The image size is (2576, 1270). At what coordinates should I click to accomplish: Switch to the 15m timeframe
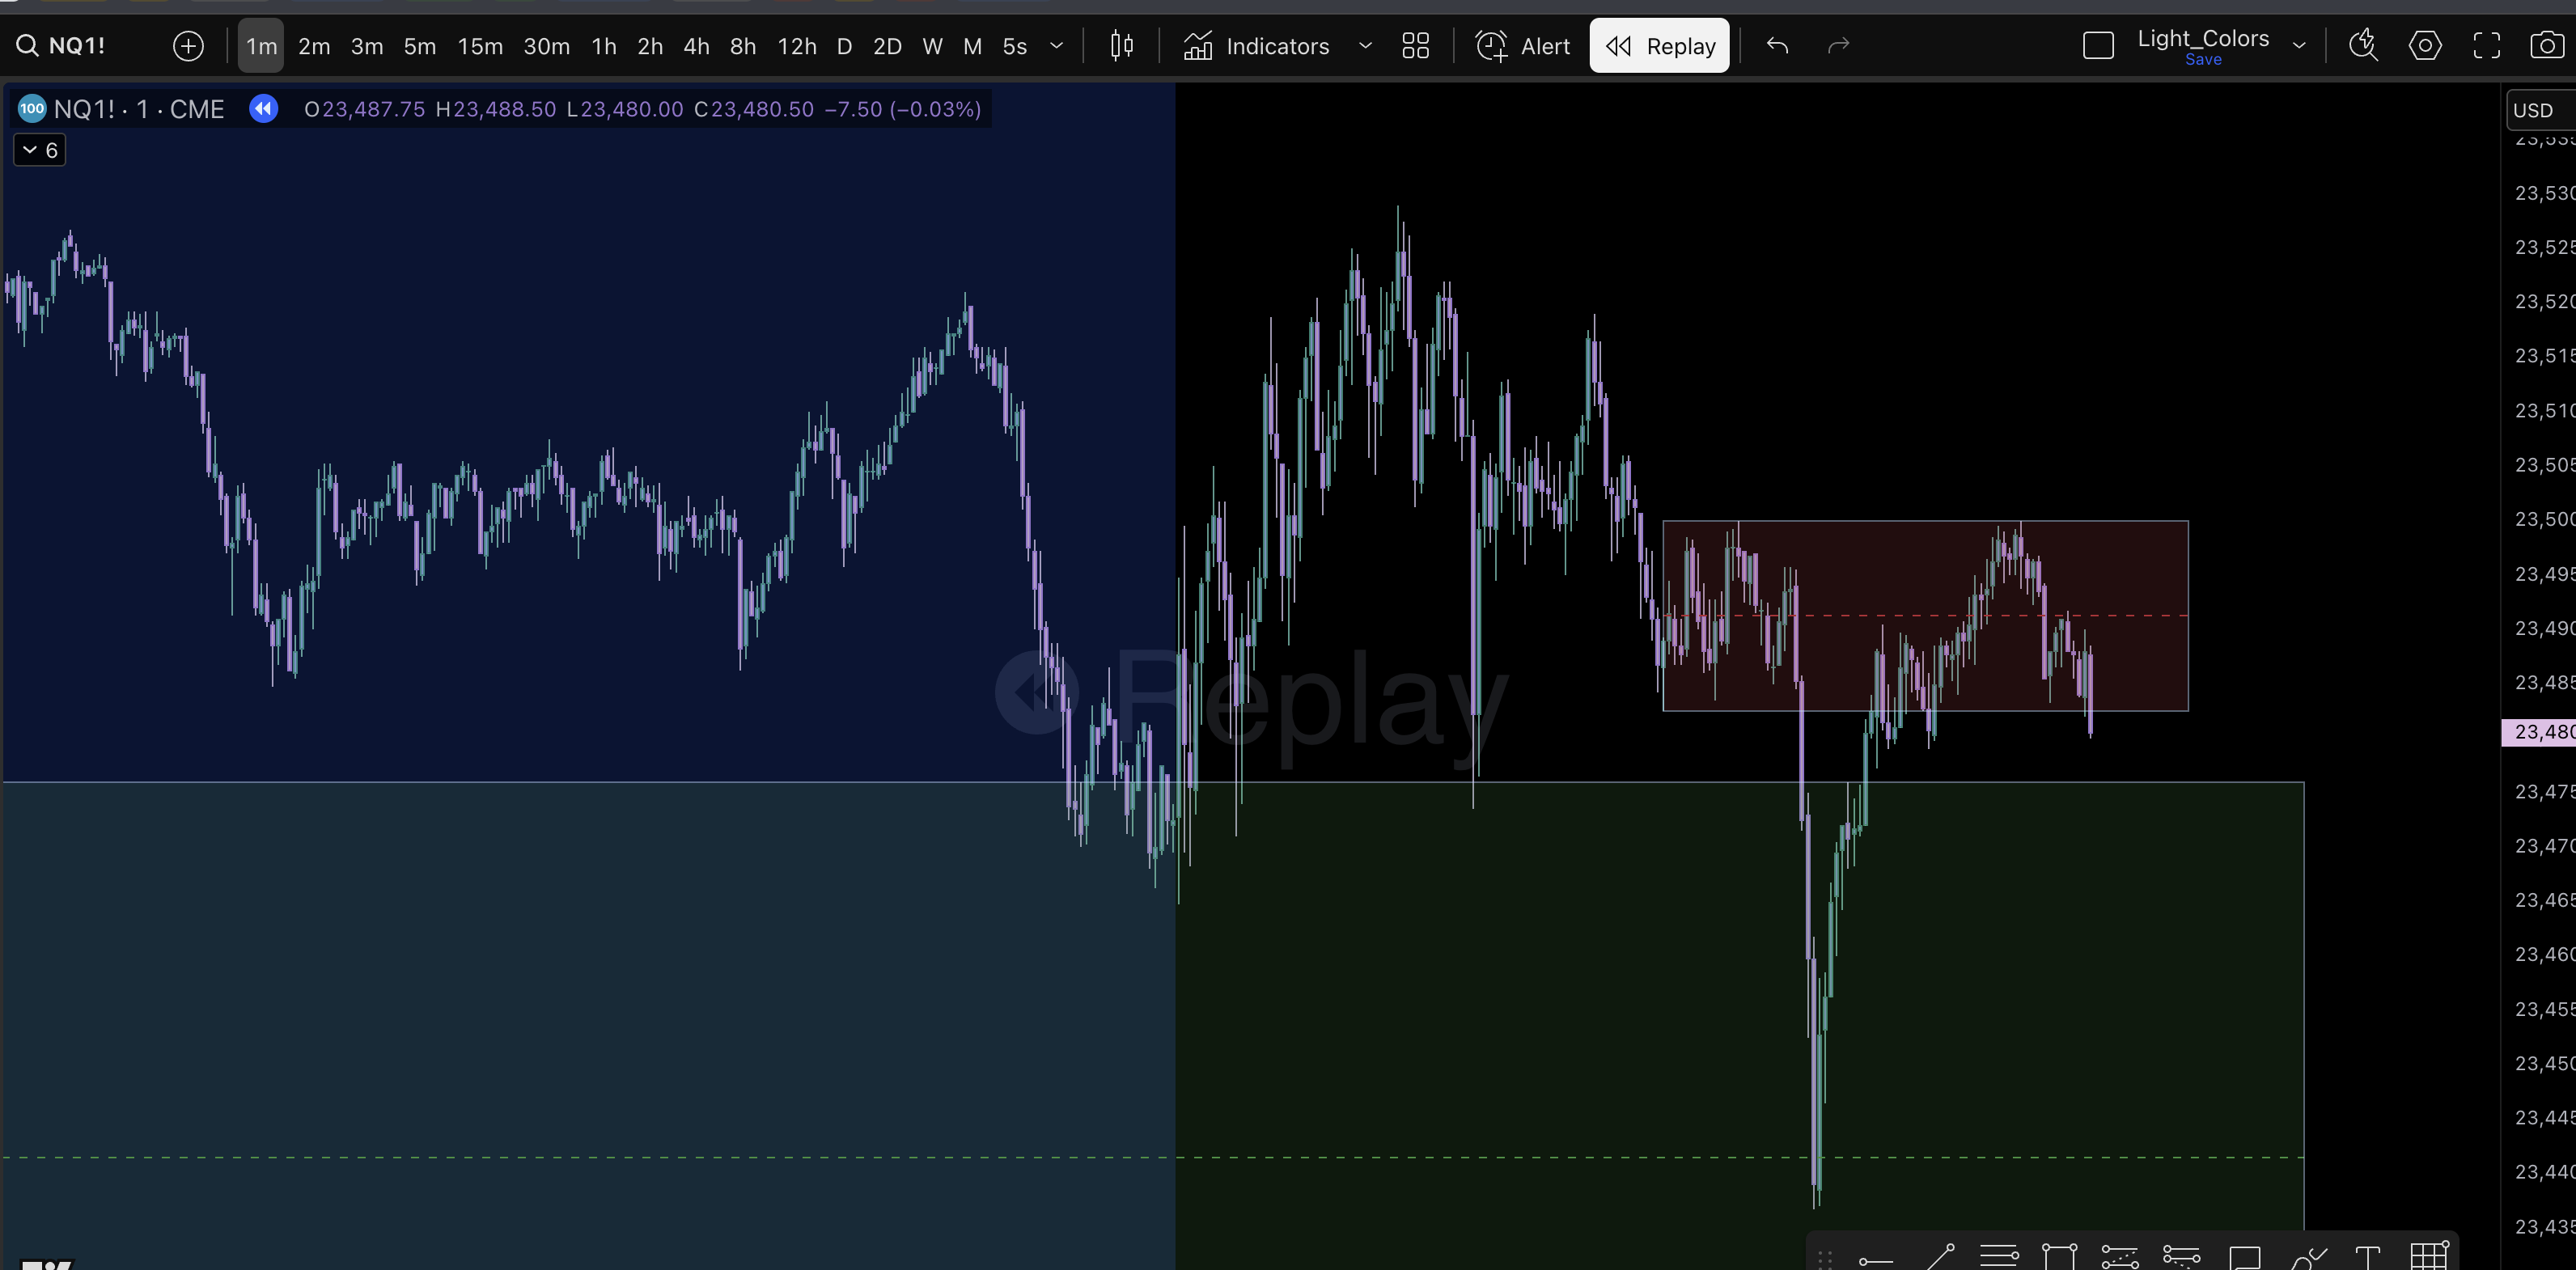(480, 46)
